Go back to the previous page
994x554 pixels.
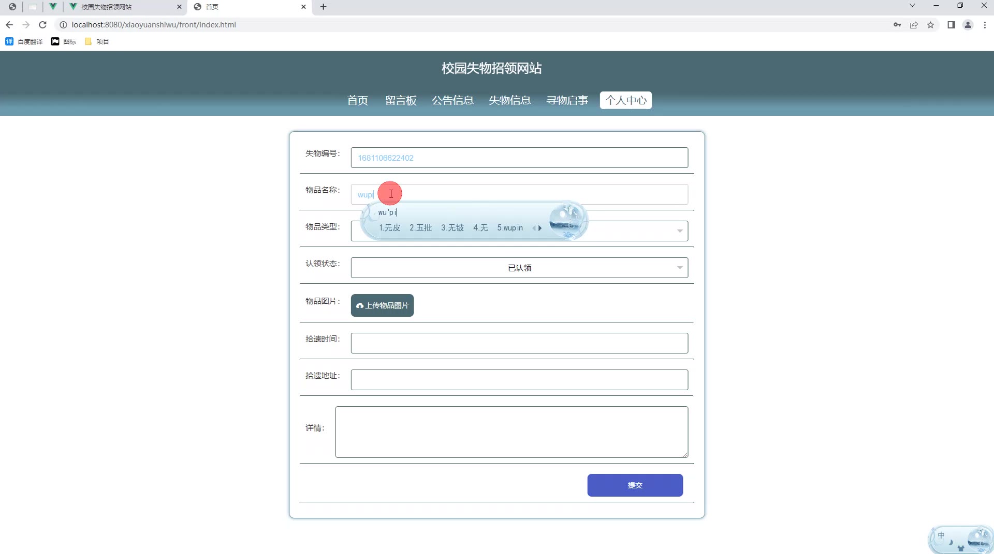[x=9, y=25]
